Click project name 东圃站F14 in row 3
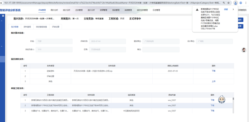The height and width of the screenshot is (122, 249). 50,111
